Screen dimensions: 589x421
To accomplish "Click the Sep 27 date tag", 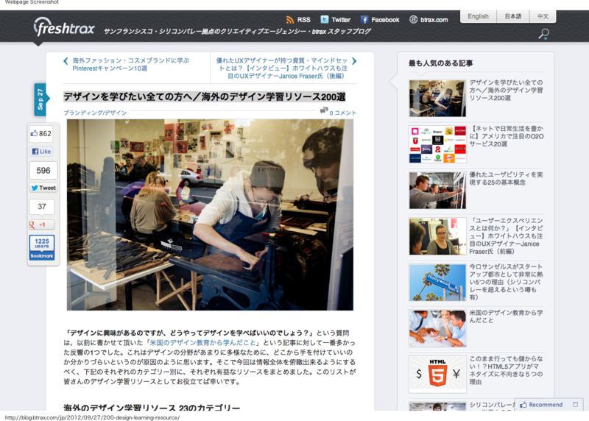I will tap(40, 99).
